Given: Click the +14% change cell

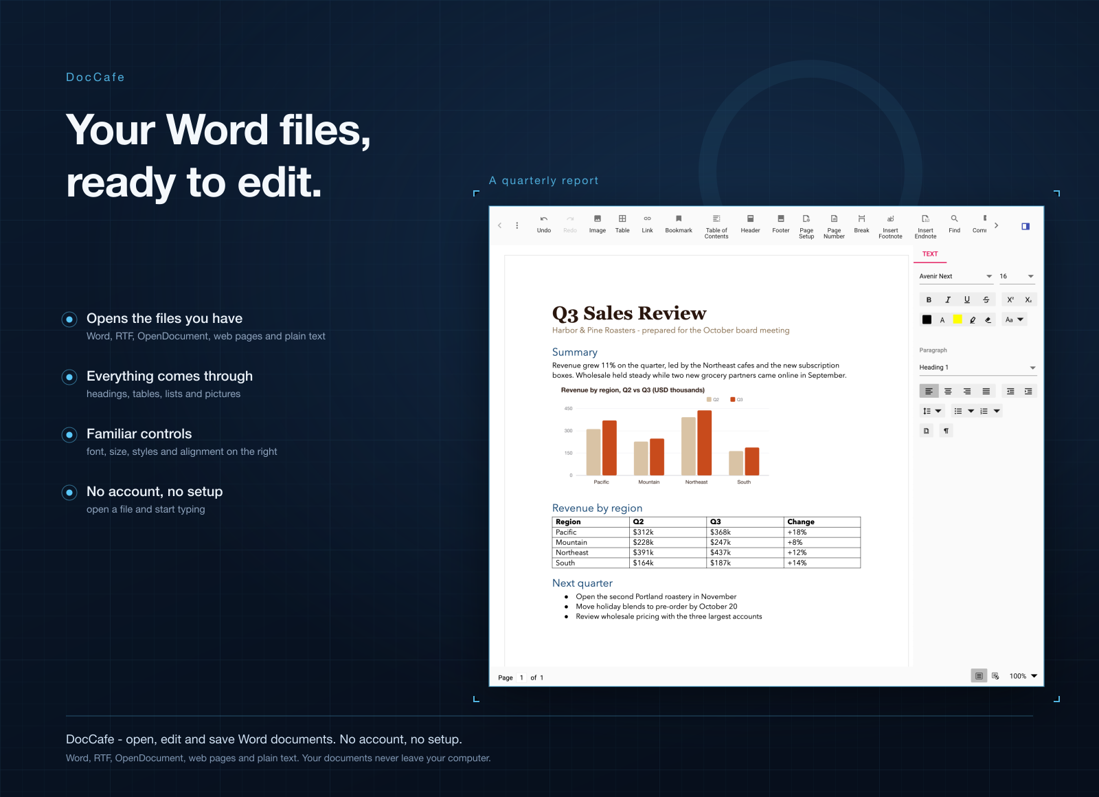Looking at the screenshot, I should [822, 563].
